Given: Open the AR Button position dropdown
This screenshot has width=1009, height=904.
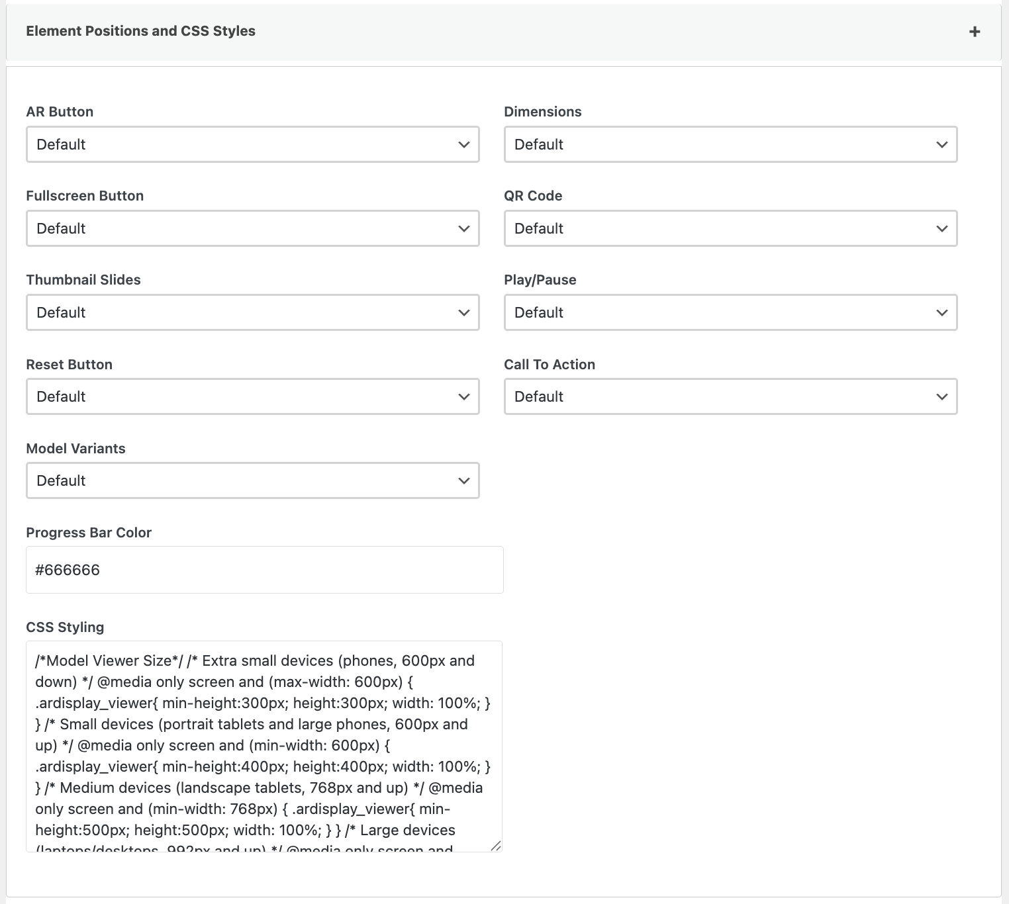Looking at the screenshot, I should tap(252, 144).
